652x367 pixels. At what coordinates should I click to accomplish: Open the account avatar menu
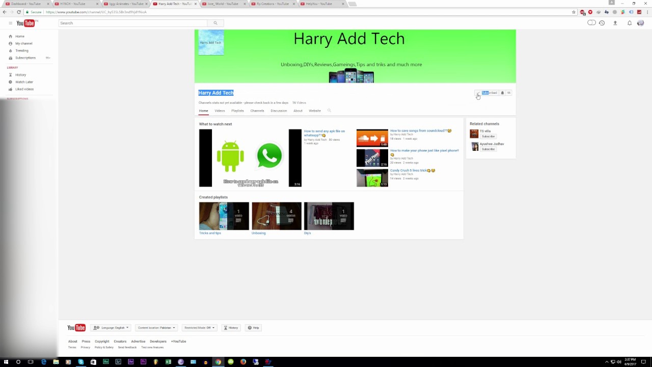[x=640, y=23]
